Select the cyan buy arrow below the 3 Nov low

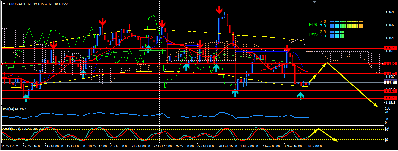pos(300,96)
